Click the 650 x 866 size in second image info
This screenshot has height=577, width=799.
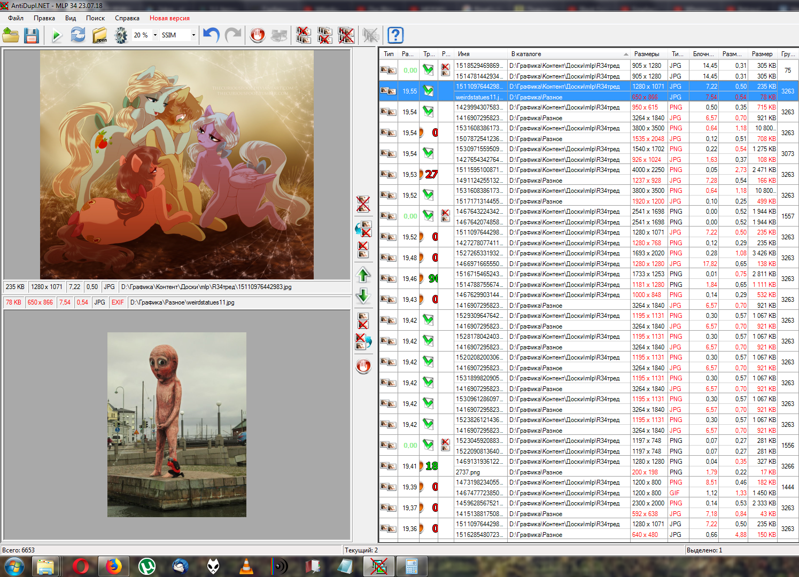[40, 302]
